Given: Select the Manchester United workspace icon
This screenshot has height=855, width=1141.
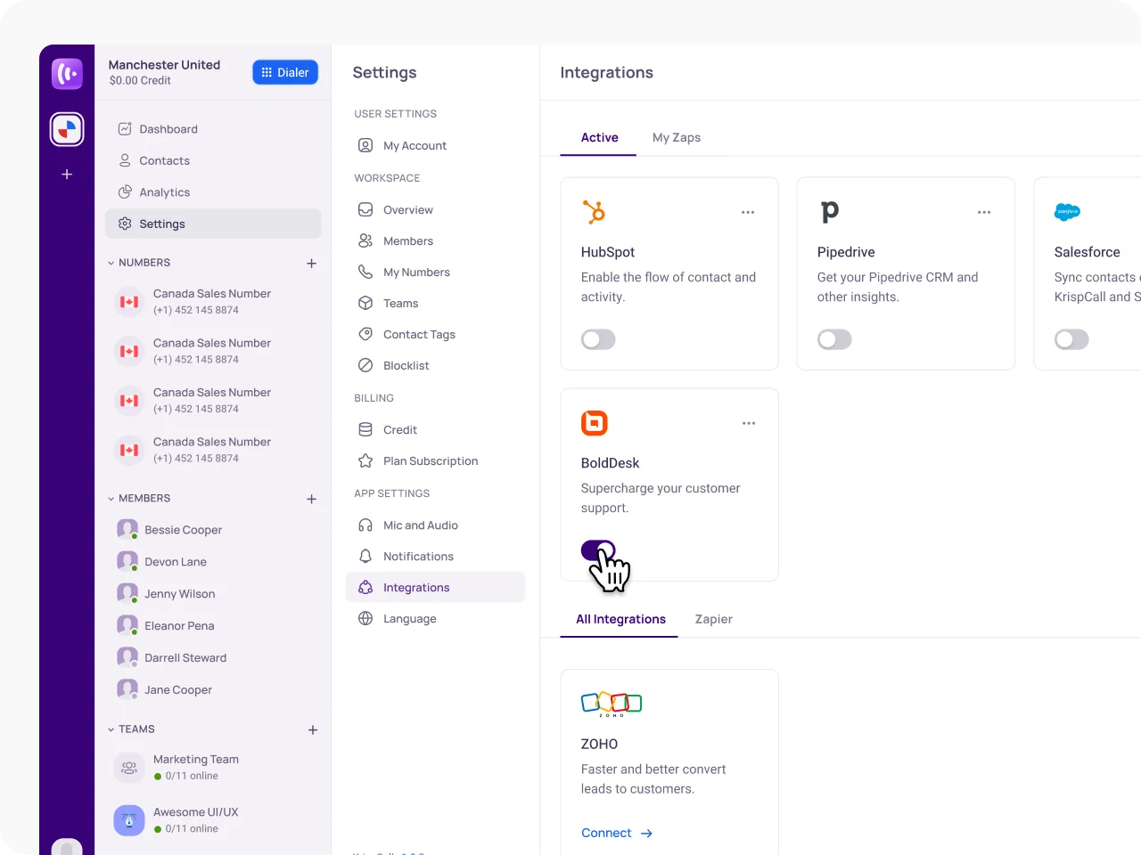Looking at the screenshot, I should 67,129.
